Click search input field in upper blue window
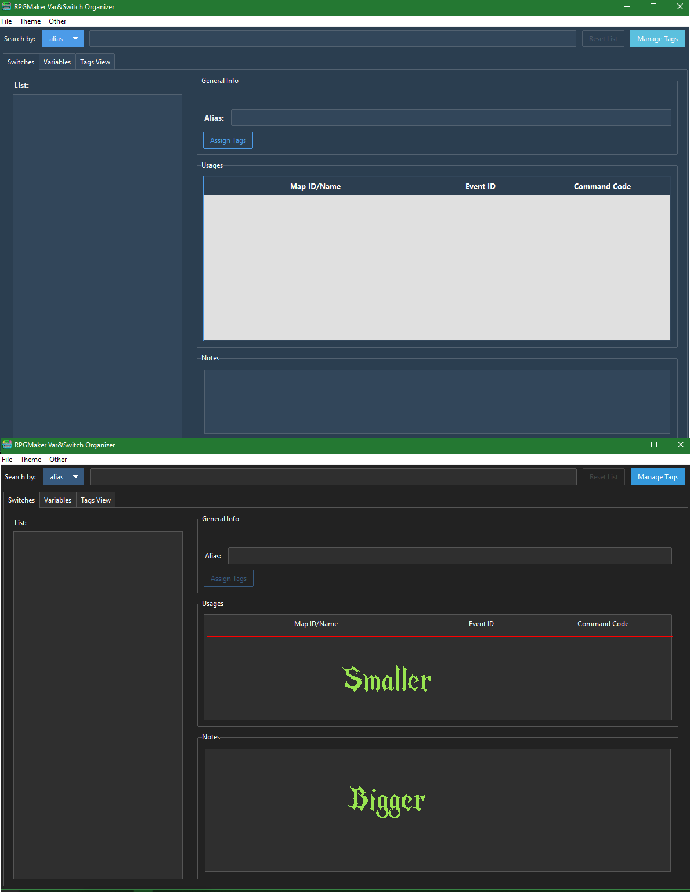The width and height of the screenshot is (690, 892). [333, 39]
